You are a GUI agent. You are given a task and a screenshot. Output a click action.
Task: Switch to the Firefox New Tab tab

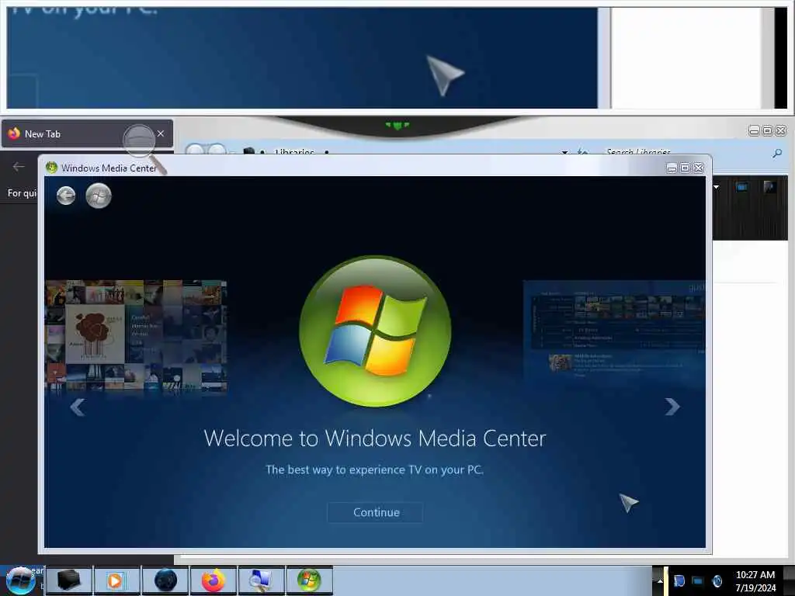[87, 133]
